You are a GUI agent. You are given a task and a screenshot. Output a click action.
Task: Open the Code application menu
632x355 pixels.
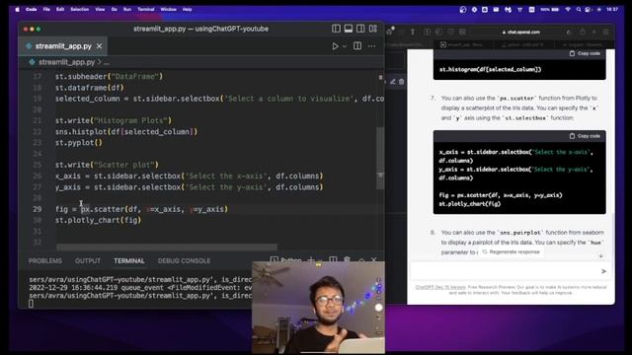click(31, 9)
